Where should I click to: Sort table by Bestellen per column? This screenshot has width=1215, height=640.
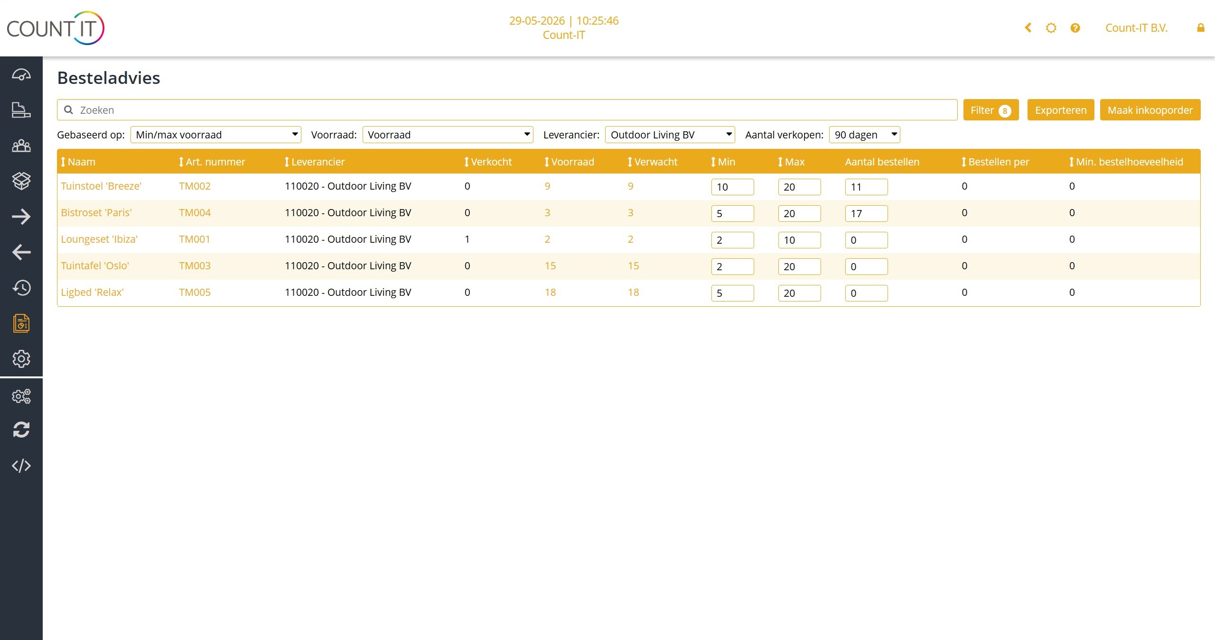pos(995,162)
